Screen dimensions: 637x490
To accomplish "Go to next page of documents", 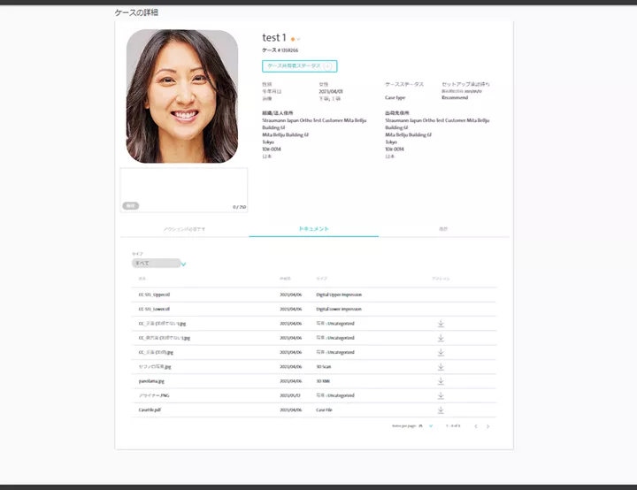I will 487,426.
